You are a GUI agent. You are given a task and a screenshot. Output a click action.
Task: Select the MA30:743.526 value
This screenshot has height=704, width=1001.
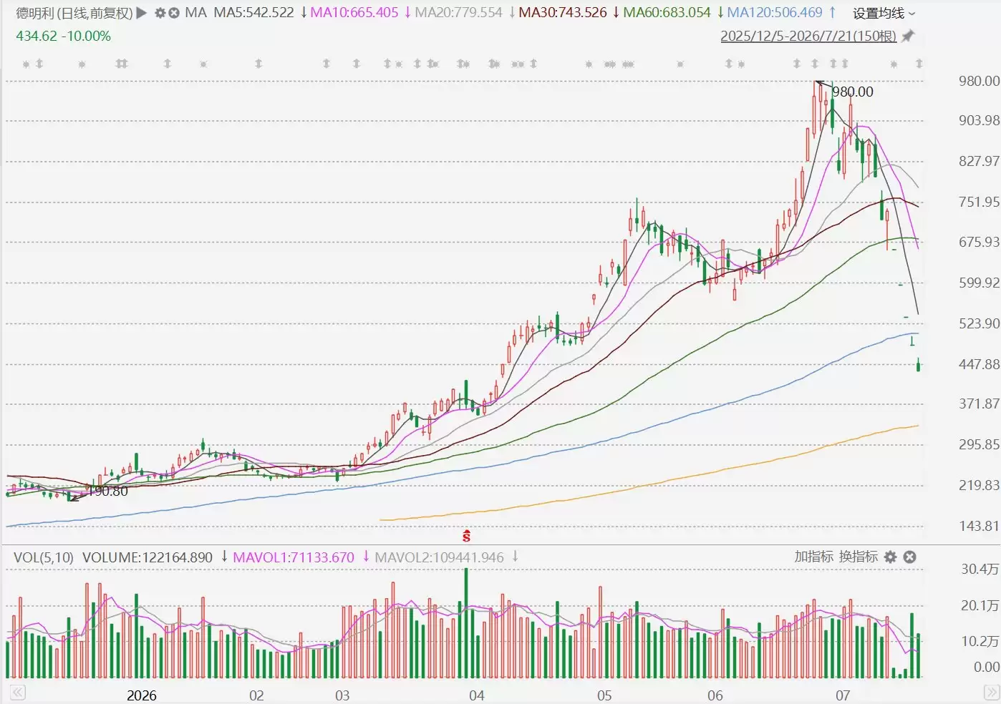click(563, 13)
